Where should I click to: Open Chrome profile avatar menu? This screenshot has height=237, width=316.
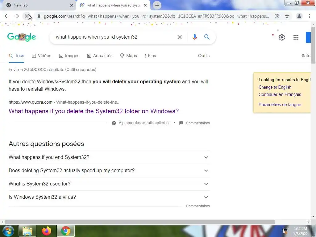click(x=299, y=16)
